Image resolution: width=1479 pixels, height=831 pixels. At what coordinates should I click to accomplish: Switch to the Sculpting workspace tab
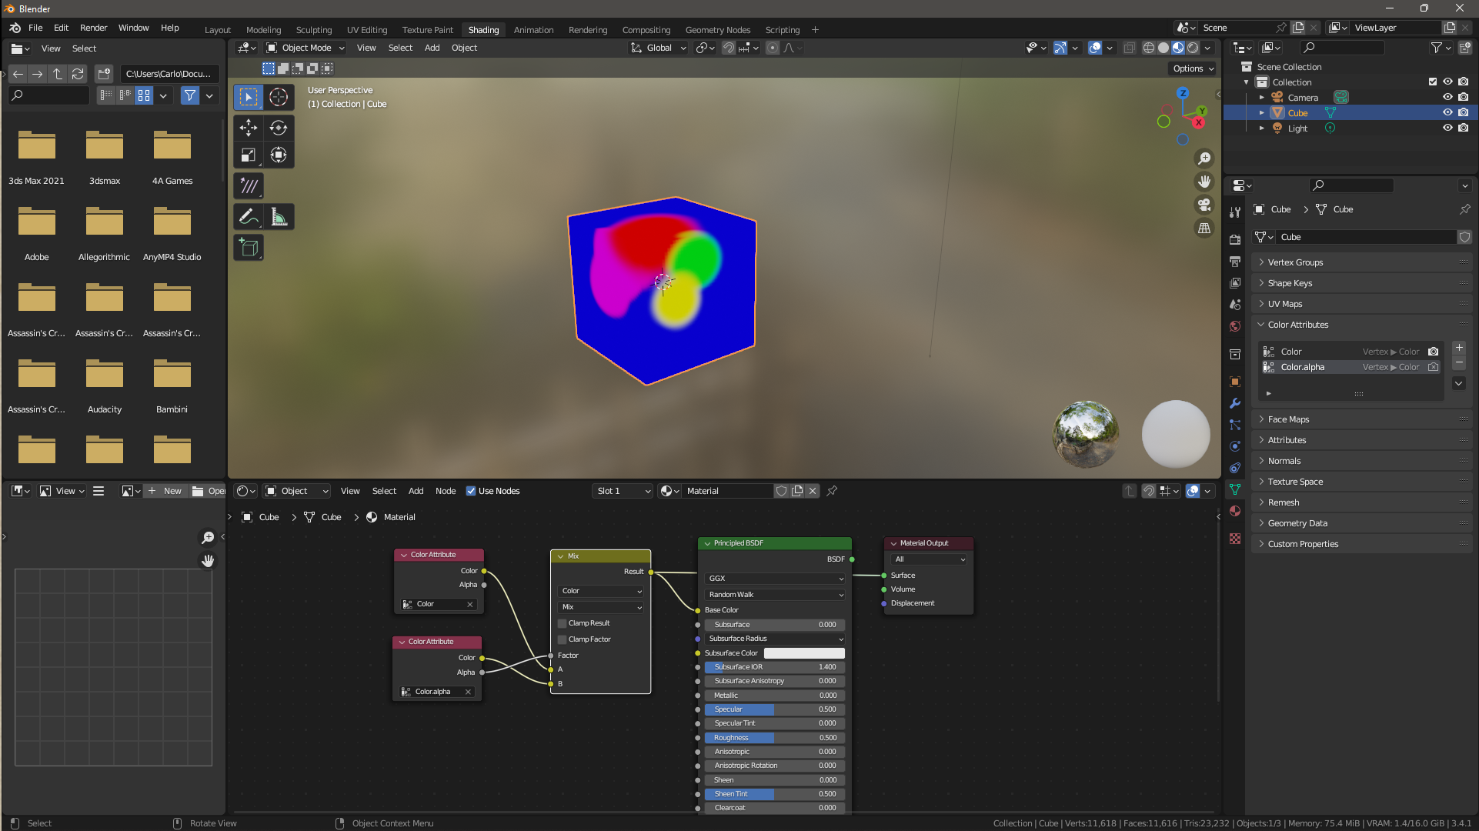click(x=314, y=30)
